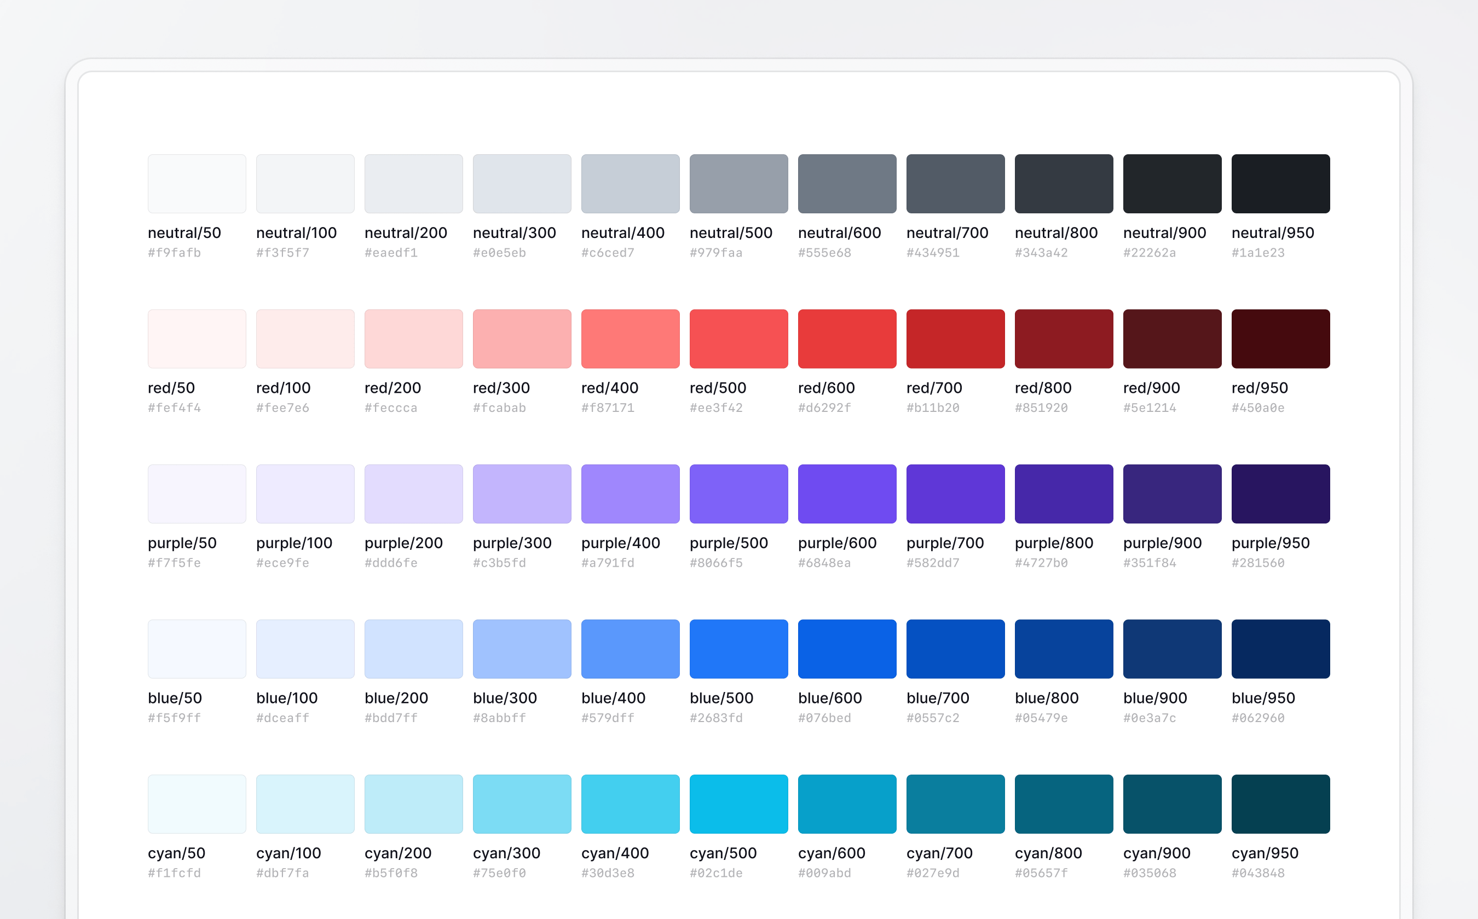Select the cyan/50 color swatch
Viewport: 1478px width, 919px height.
pyautogui.click(x=196, y=804)
